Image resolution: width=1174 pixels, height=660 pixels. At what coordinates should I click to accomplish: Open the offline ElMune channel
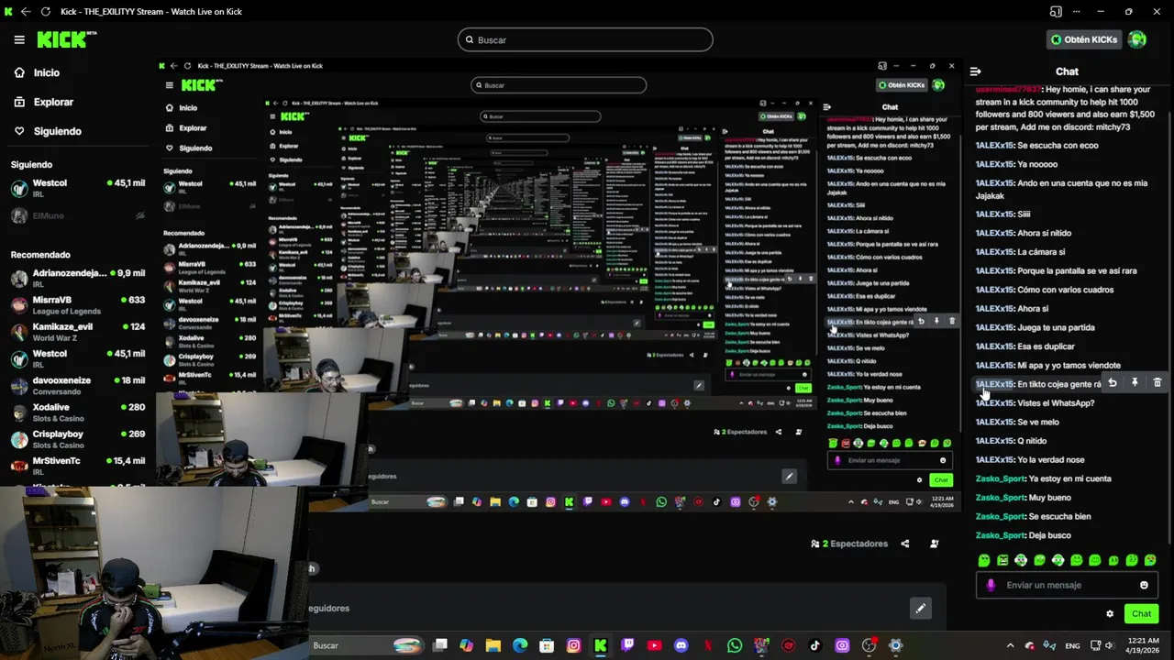pos(78,216)
